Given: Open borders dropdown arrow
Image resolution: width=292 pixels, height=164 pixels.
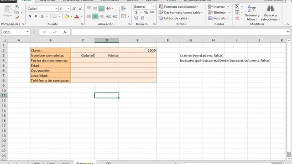Looking at the screenshot, I should pyautogui.click(x=59, y=16).
